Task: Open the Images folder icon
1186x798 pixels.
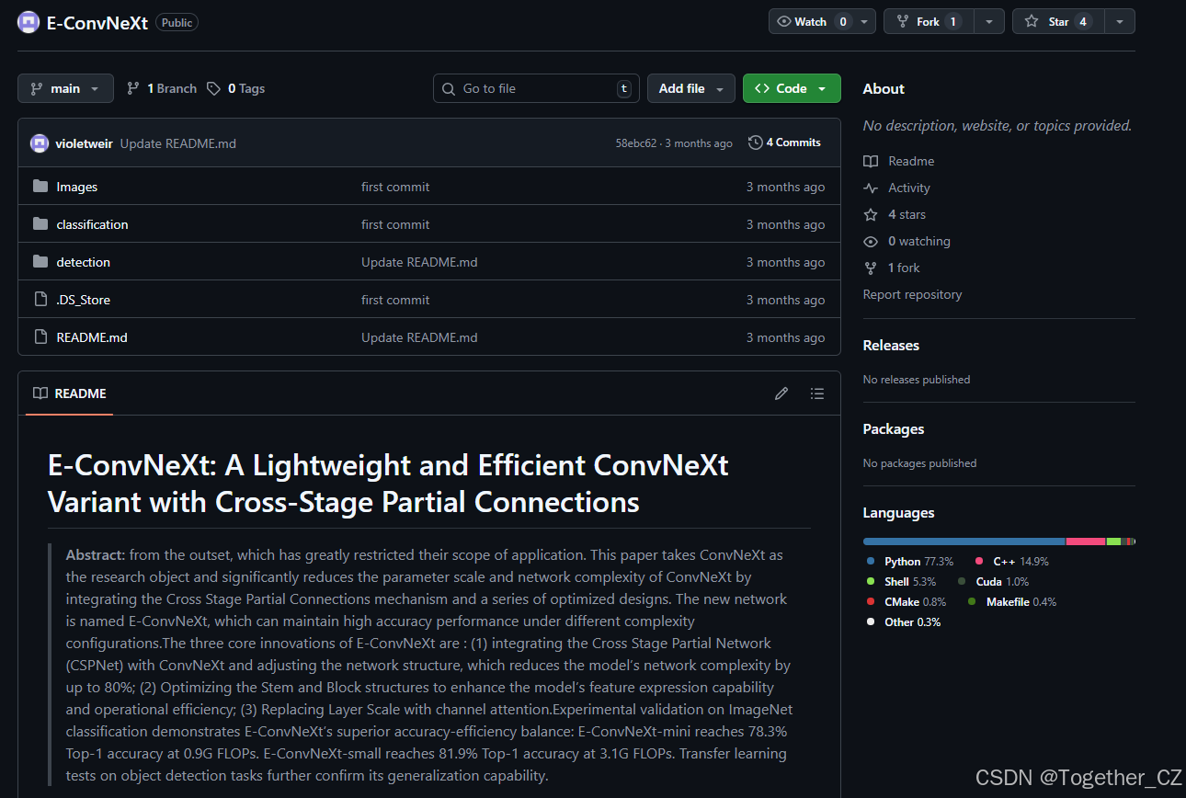Action: click(x=40, y=186)
